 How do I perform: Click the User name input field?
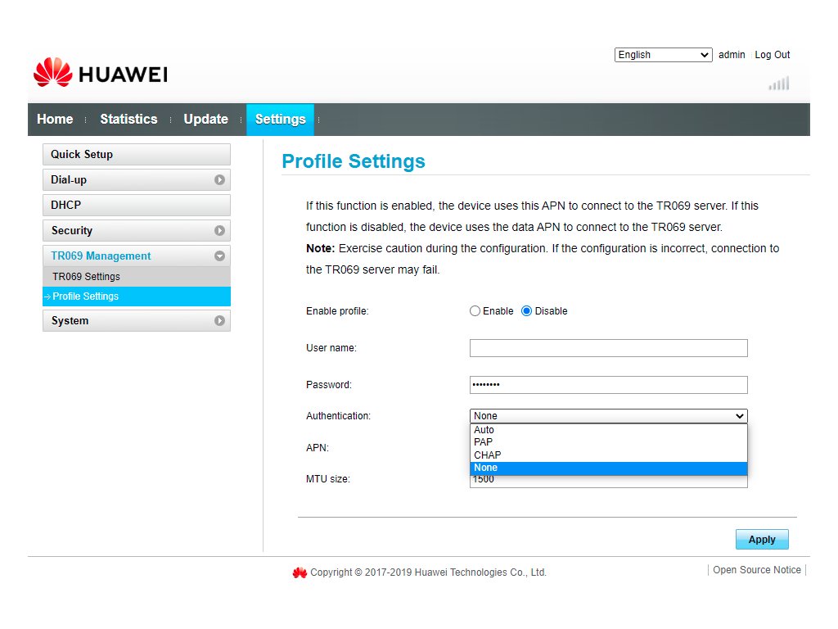pos(608,348)
